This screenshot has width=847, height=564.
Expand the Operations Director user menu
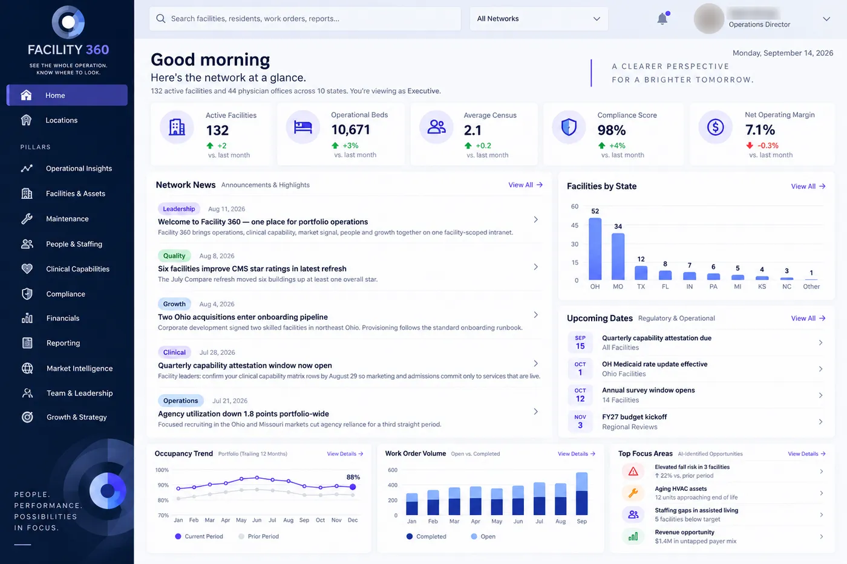tap(826, 19)
